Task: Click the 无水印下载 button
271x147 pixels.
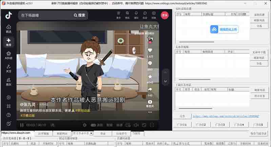Action: point(259,52)
